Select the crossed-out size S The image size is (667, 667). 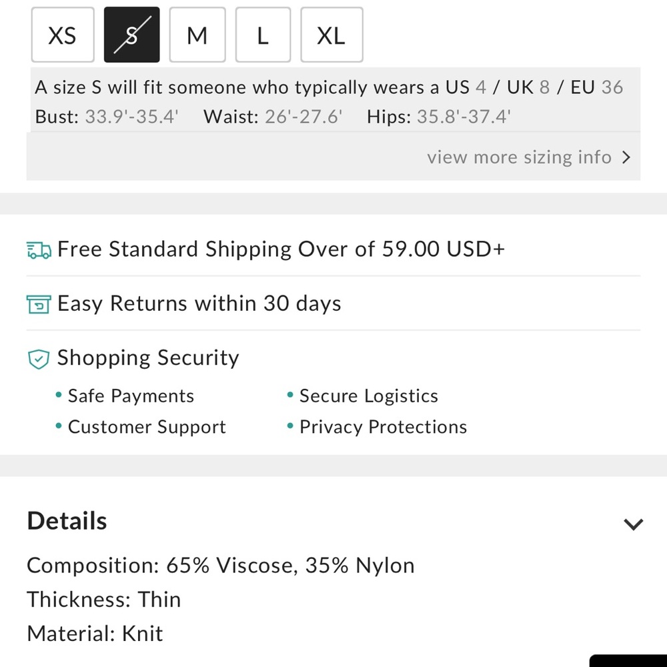pos(131,35)
